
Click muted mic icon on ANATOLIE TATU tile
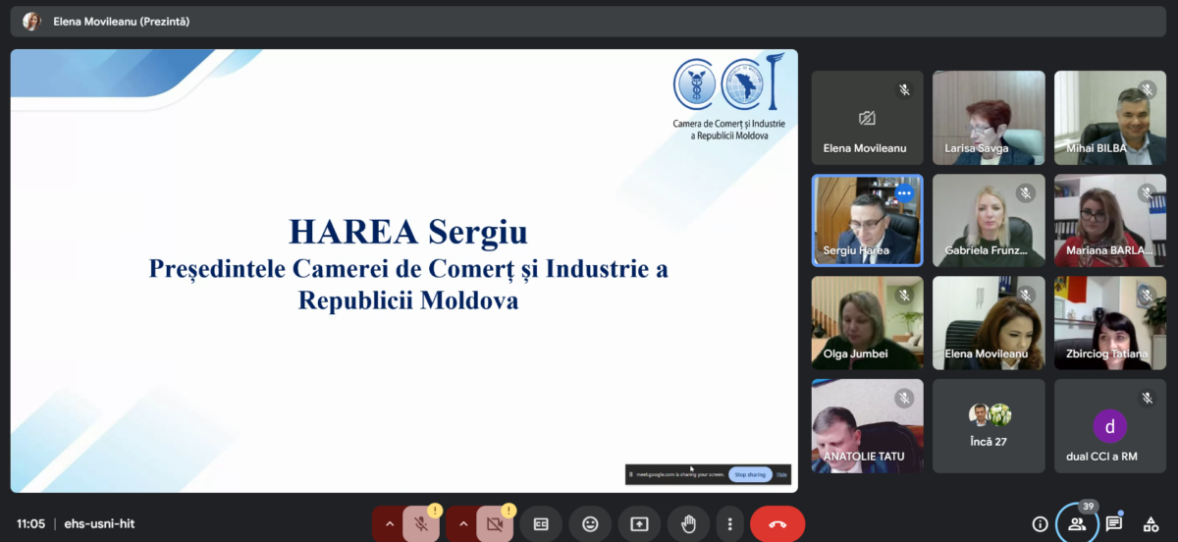tap(904, 399)
